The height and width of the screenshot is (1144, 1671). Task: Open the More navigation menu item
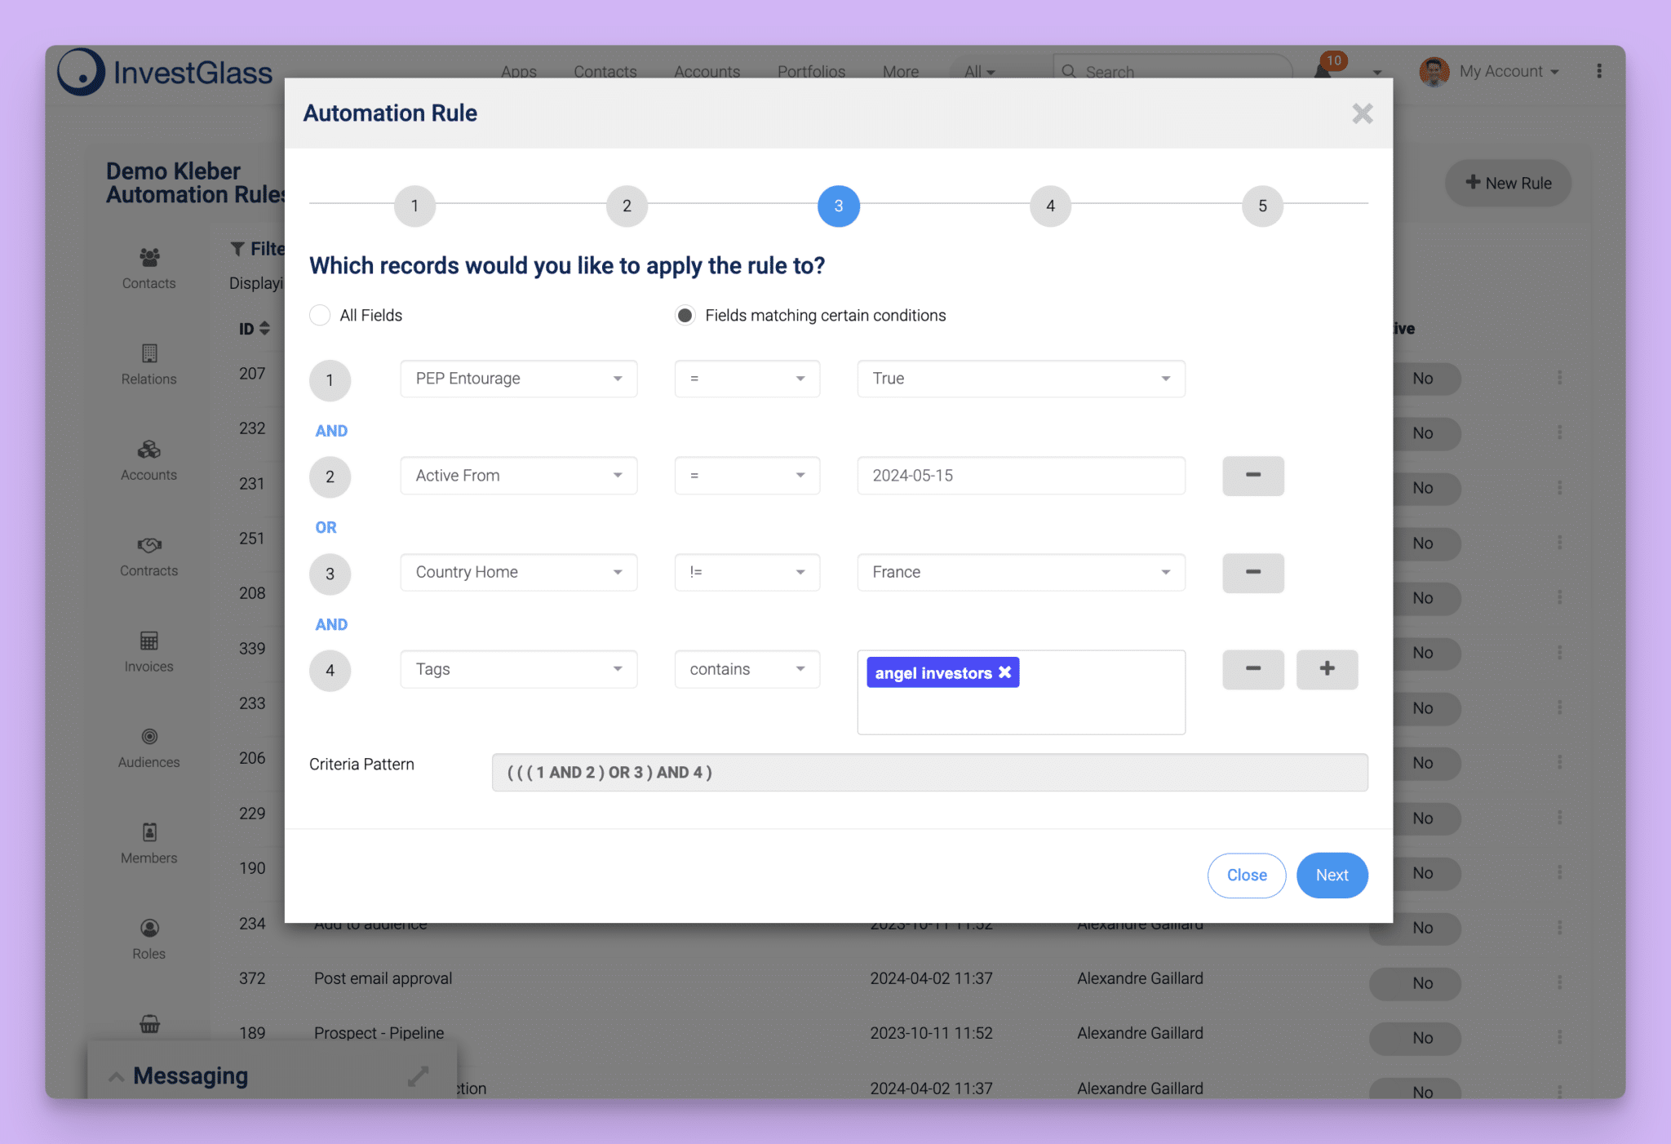(x=902, y=71)
